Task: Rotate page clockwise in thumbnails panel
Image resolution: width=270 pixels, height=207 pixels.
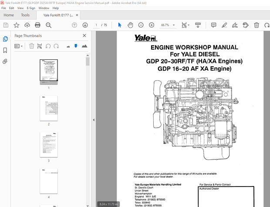Action: coord(56,46)
